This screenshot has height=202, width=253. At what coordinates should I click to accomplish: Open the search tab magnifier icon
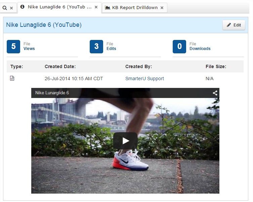[5, 8]
